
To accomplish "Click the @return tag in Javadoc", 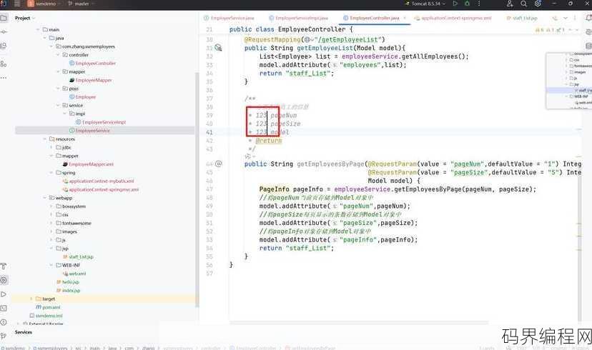I will coord(268,141).
